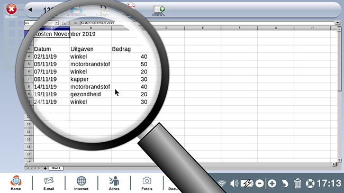Open Foto's from the bottom bar
The height and width of the screenshot is (193, 344).
tap(147, 183)
